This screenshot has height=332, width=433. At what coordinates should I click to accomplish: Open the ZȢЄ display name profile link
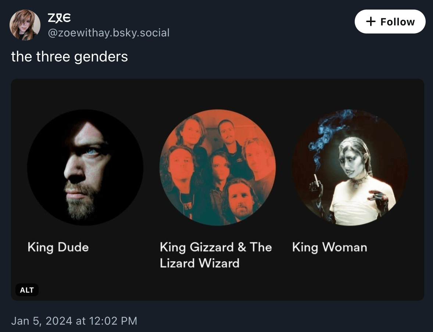click(59, 18)
